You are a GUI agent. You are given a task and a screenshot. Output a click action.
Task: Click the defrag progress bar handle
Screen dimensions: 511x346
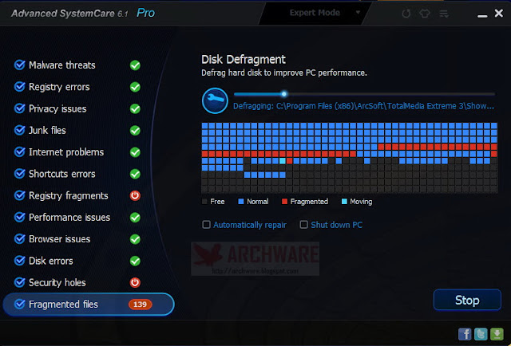[284, 94]
